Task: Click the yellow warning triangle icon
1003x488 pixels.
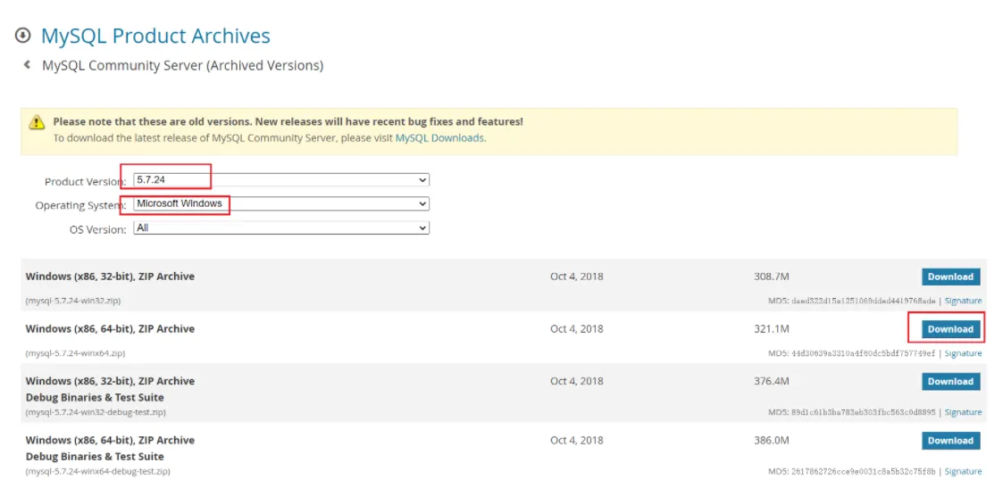Action: (x=37, y=122)
